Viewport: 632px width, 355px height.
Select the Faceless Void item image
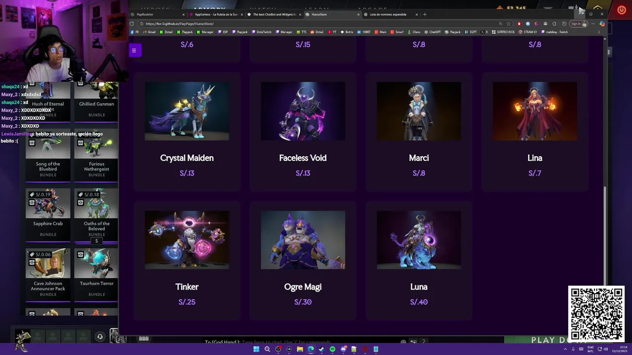(303, 111)
